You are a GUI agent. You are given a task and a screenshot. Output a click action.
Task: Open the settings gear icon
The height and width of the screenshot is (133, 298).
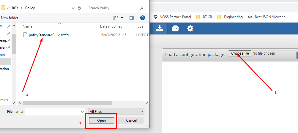[x=190, y=28]
